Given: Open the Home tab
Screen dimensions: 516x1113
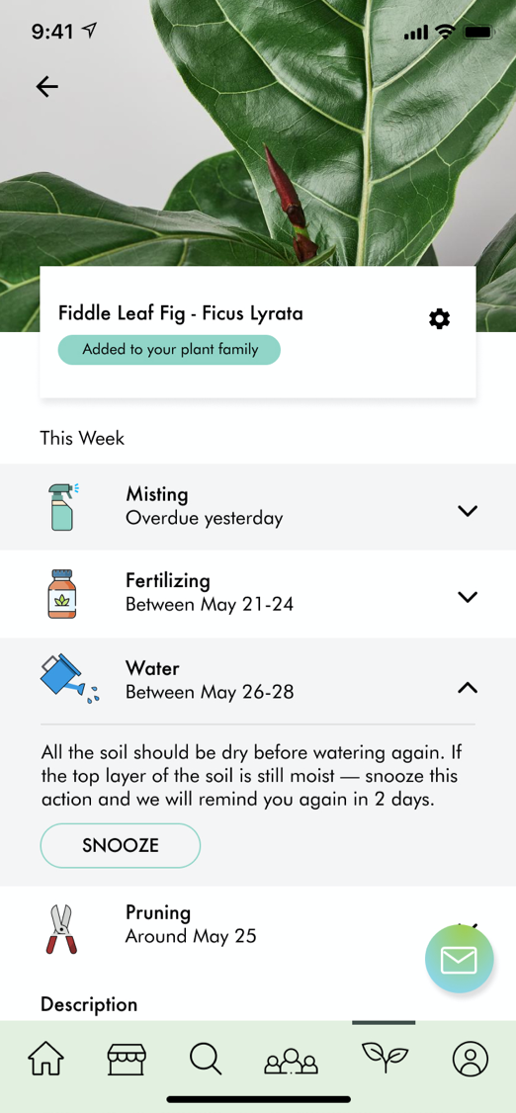Looking at the screenshot, I should [x=45, y=1059].
